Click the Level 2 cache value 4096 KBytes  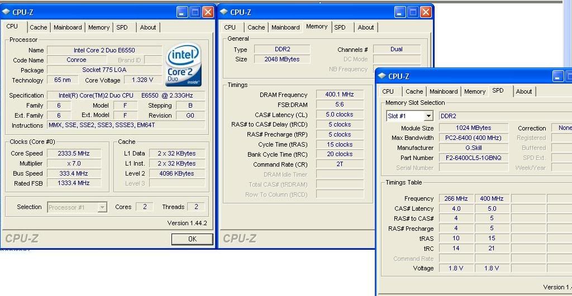177,174
